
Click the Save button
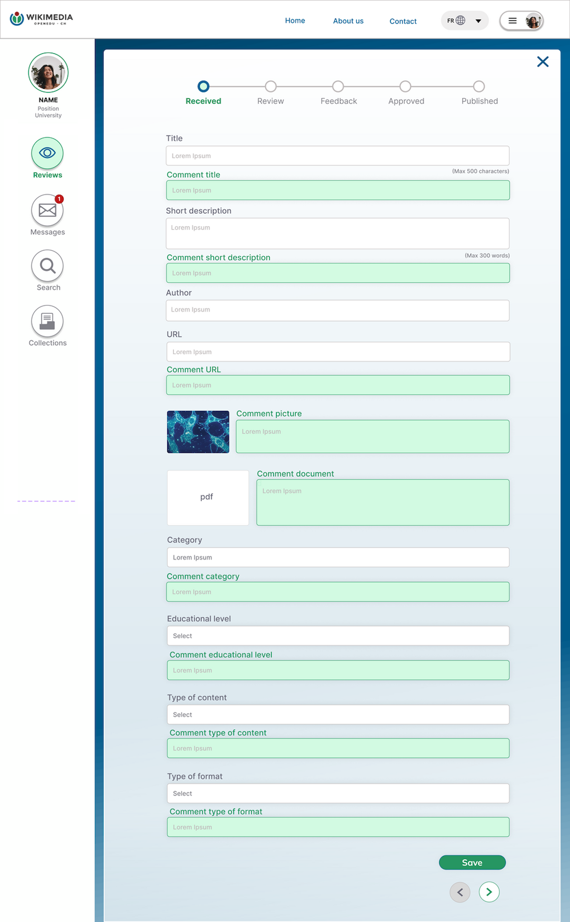tap(472, 863)
